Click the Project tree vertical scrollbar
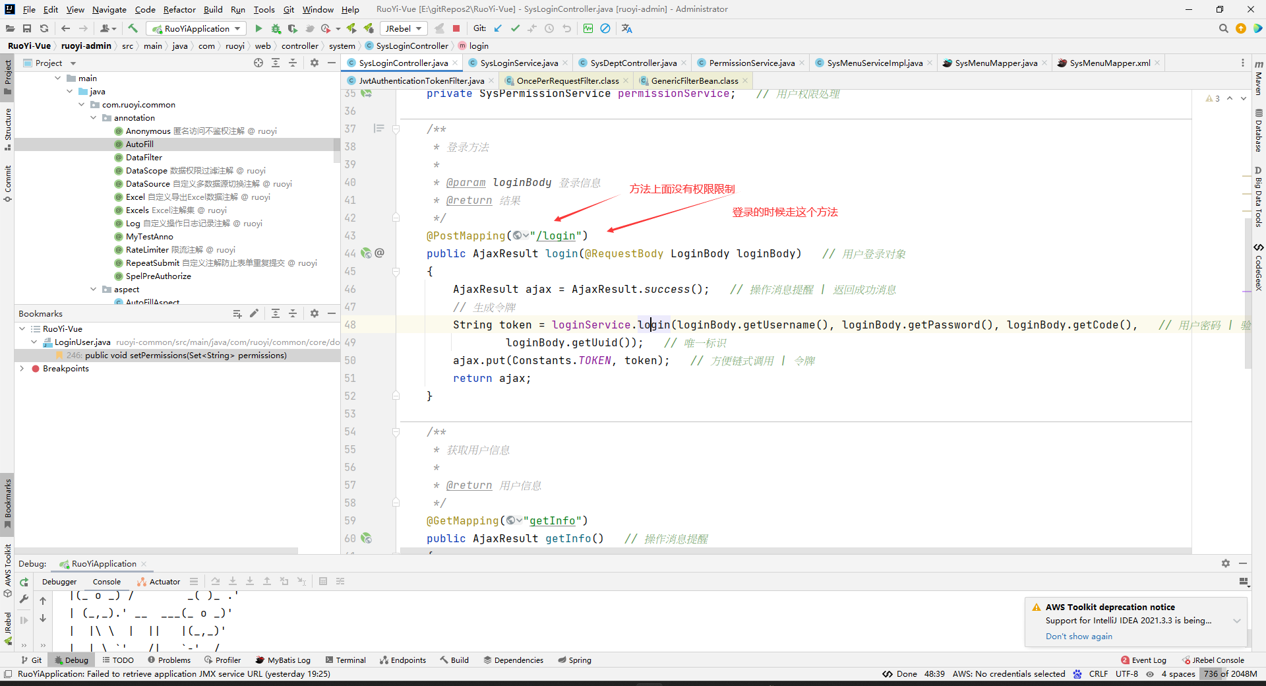Viewport: 1266px width, 686px height. point(337,150)
